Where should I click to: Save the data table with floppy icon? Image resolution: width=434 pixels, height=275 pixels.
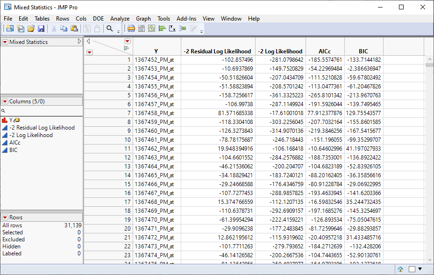(41, 29)
